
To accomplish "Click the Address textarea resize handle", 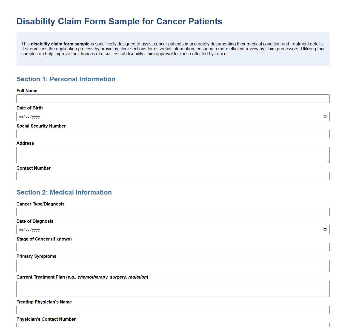I will (x=328, y=161).
